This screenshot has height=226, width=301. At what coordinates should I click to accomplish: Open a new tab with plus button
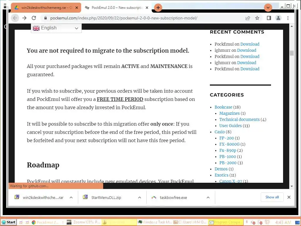click(x=158, y=8)
